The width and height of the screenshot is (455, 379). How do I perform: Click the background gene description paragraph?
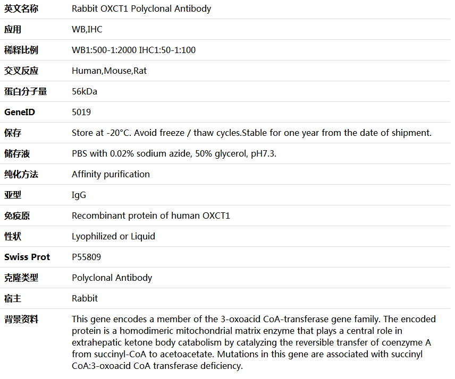click(x=253, y=342)
